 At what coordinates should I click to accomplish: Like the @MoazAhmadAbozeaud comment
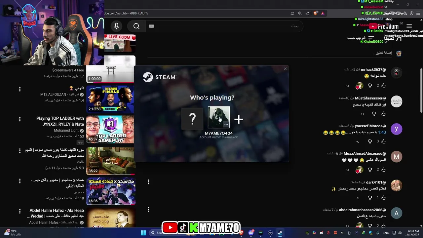coord(383,170)
